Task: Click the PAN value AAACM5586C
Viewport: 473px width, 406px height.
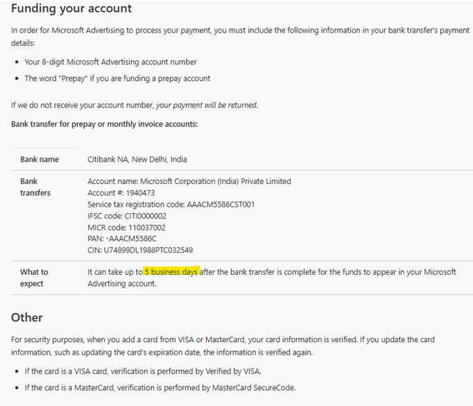Action: [132, 239]
